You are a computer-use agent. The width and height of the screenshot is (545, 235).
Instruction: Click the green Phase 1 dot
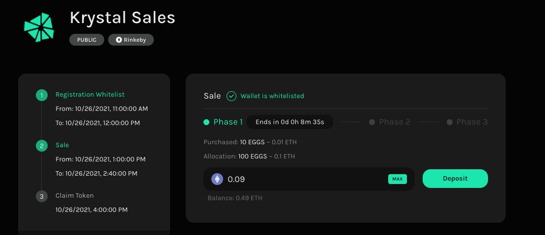point(206,122)
